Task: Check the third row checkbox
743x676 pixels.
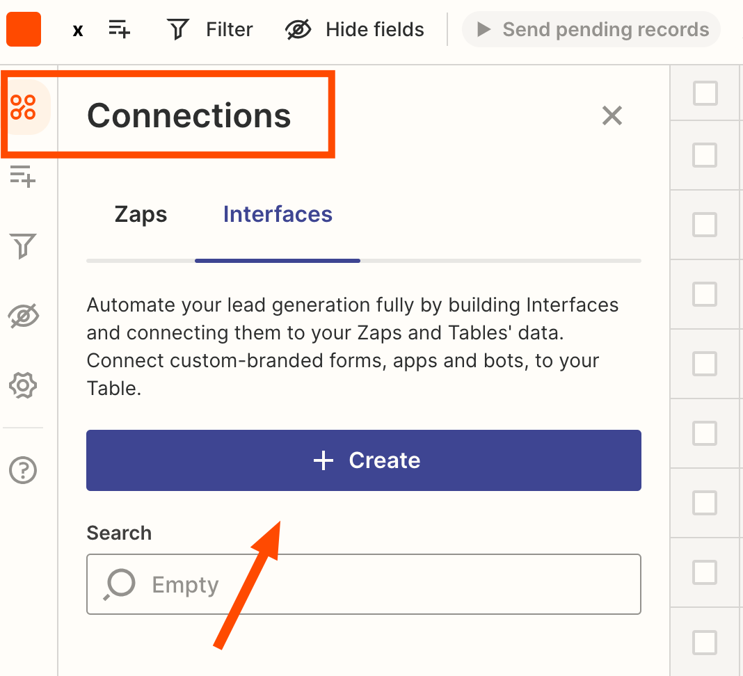Action: 705,225
